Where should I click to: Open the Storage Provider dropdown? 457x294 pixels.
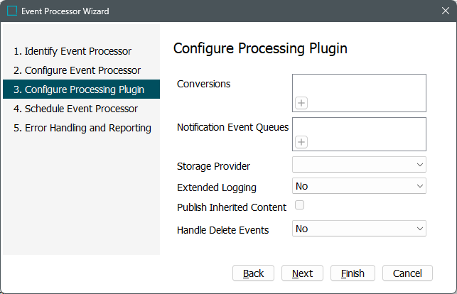tap(359, 165)
